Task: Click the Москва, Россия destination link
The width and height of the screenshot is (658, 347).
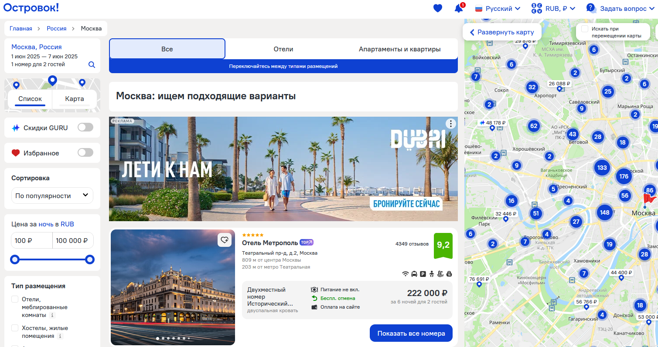Action: point(37,47)
